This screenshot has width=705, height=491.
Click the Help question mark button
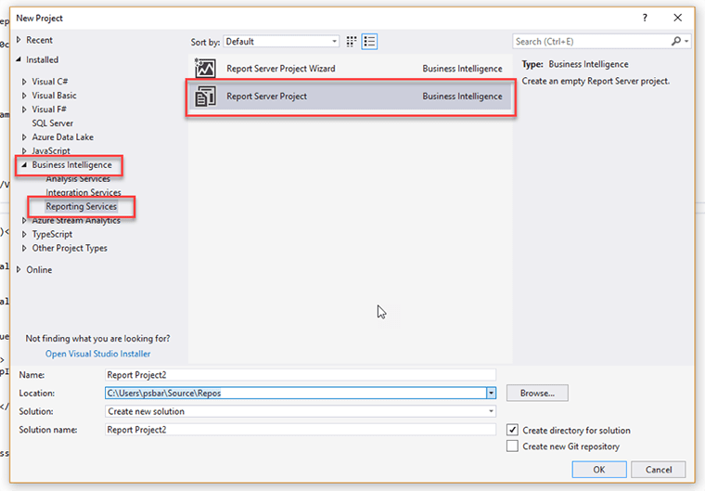click(x=644, y=18)
